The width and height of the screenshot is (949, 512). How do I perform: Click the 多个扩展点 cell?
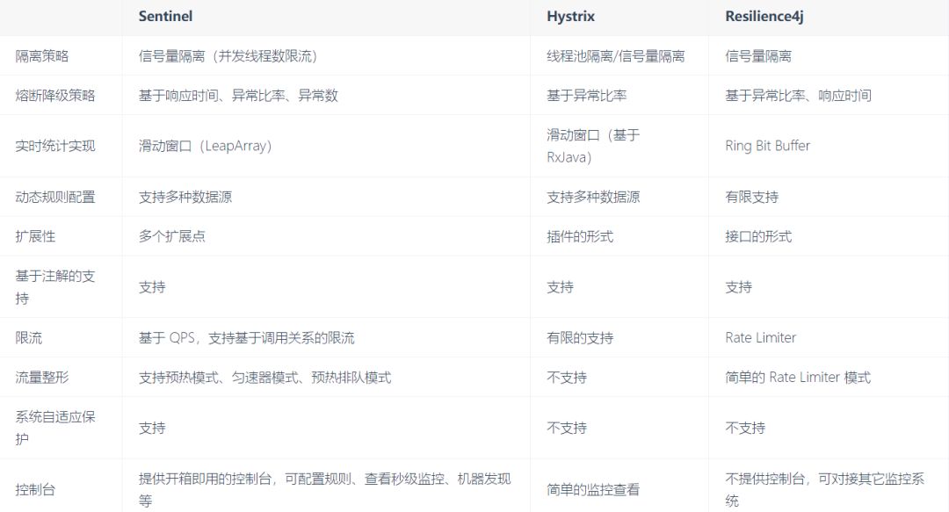click(172, 236)
